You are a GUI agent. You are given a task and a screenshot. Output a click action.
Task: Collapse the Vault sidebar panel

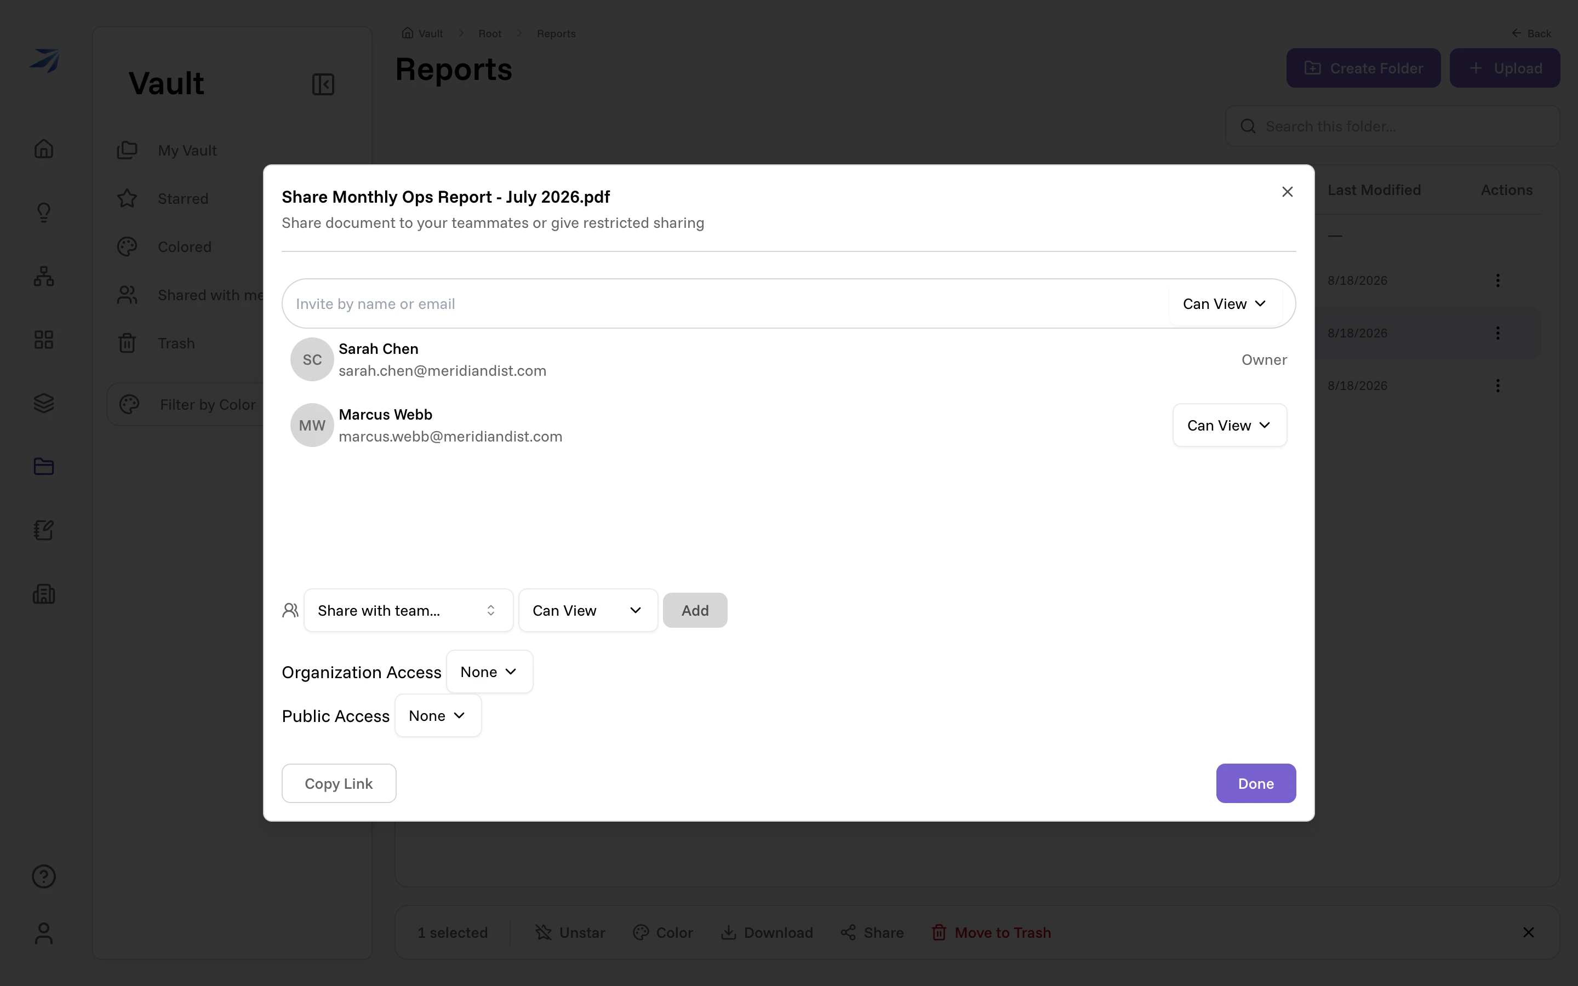coord(323,84)
